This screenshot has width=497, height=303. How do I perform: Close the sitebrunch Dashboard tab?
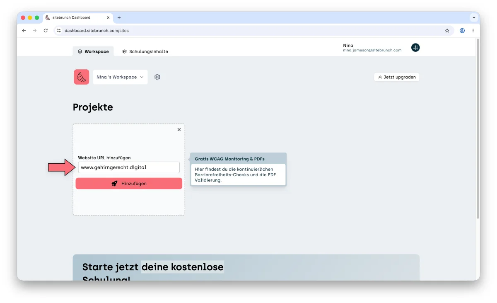coord(109,17)
